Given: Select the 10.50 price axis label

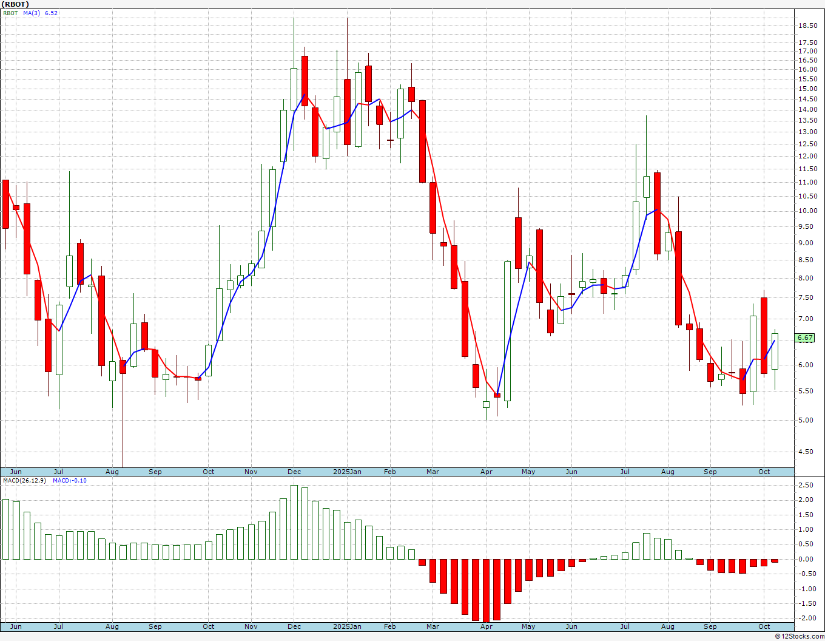Looking at the screenshot, I should (x=807, y=196).
